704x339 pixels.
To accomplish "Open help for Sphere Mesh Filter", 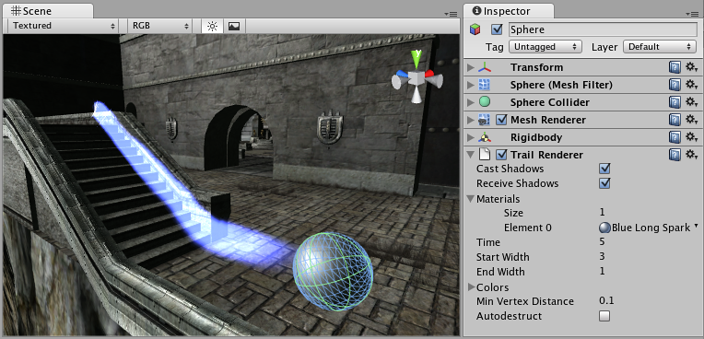I will (x=675, y=85).
